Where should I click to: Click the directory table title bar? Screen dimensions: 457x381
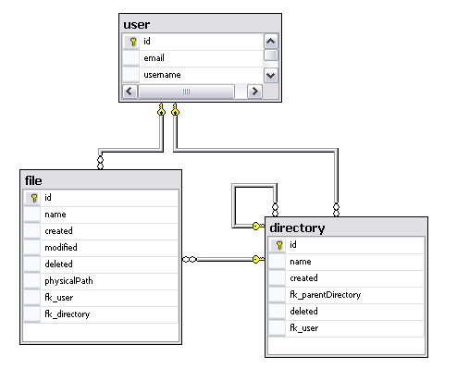point(346,227)
